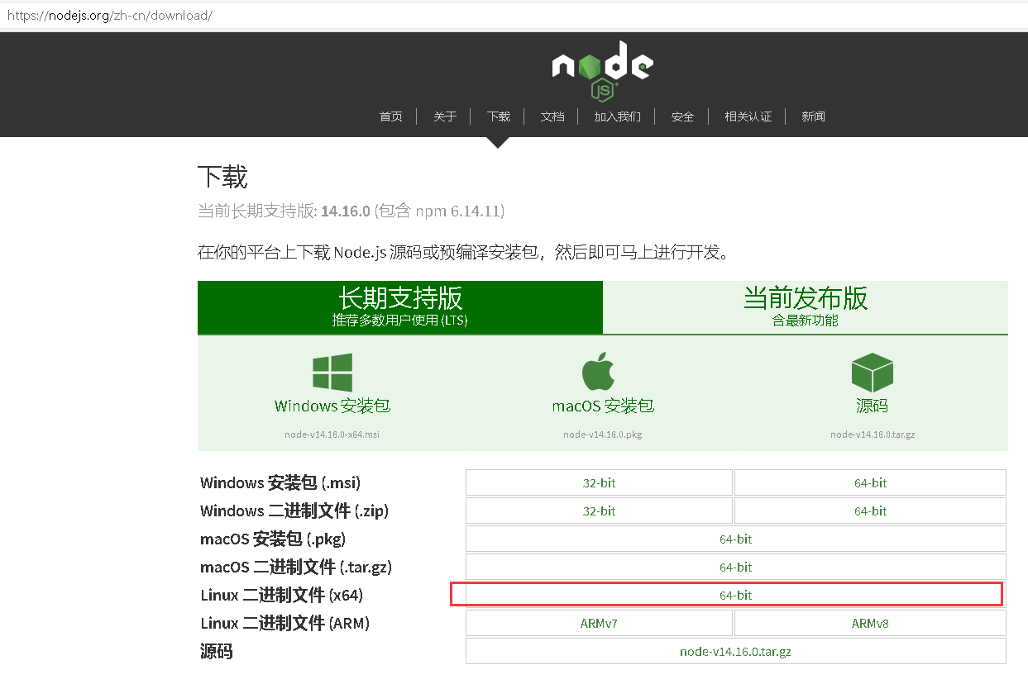The image size is (1028, 684).
Task: Download Windows .msi 32-bit installer
Action: pyautogui.click(x=599, y=482)
